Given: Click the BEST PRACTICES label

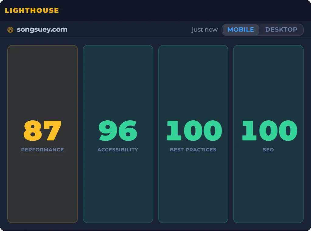Looking at the screenshot, I should pyautogui.click(x=193, y=150).
